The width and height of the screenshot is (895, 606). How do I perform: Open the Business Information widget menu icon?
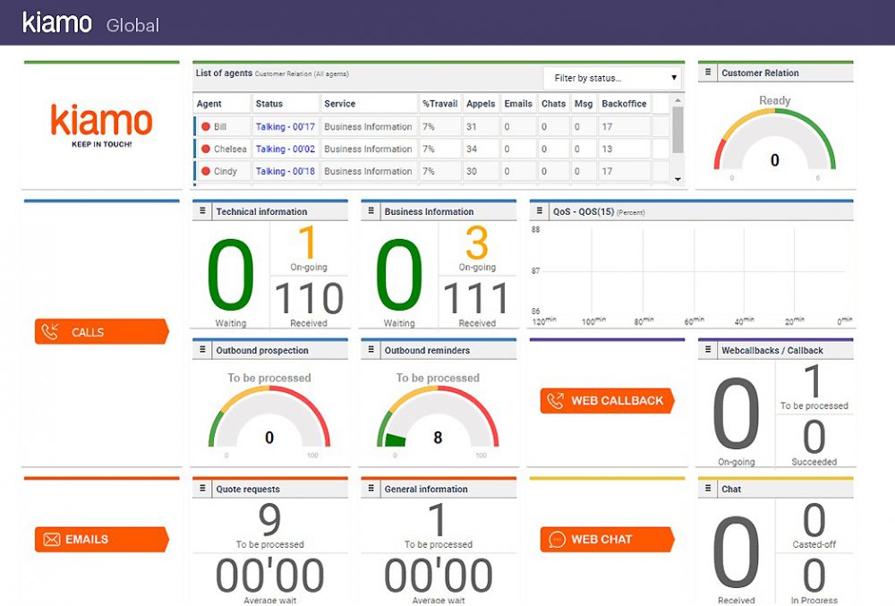coord(371,211)
